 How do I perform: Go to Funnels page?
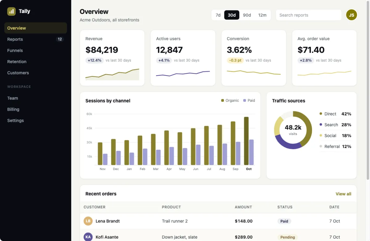tap(35, 51)
